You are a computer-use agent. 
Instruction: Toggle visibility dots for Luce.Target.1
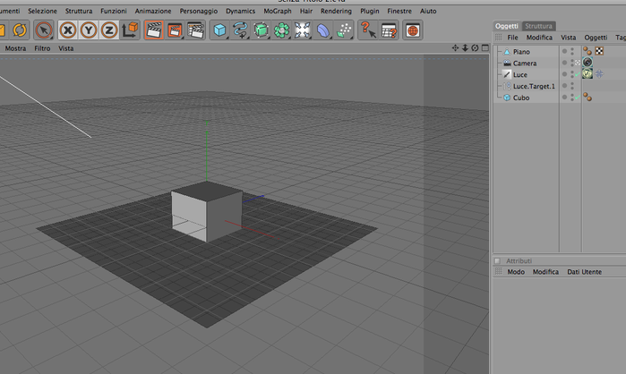[x=572, y=86]
